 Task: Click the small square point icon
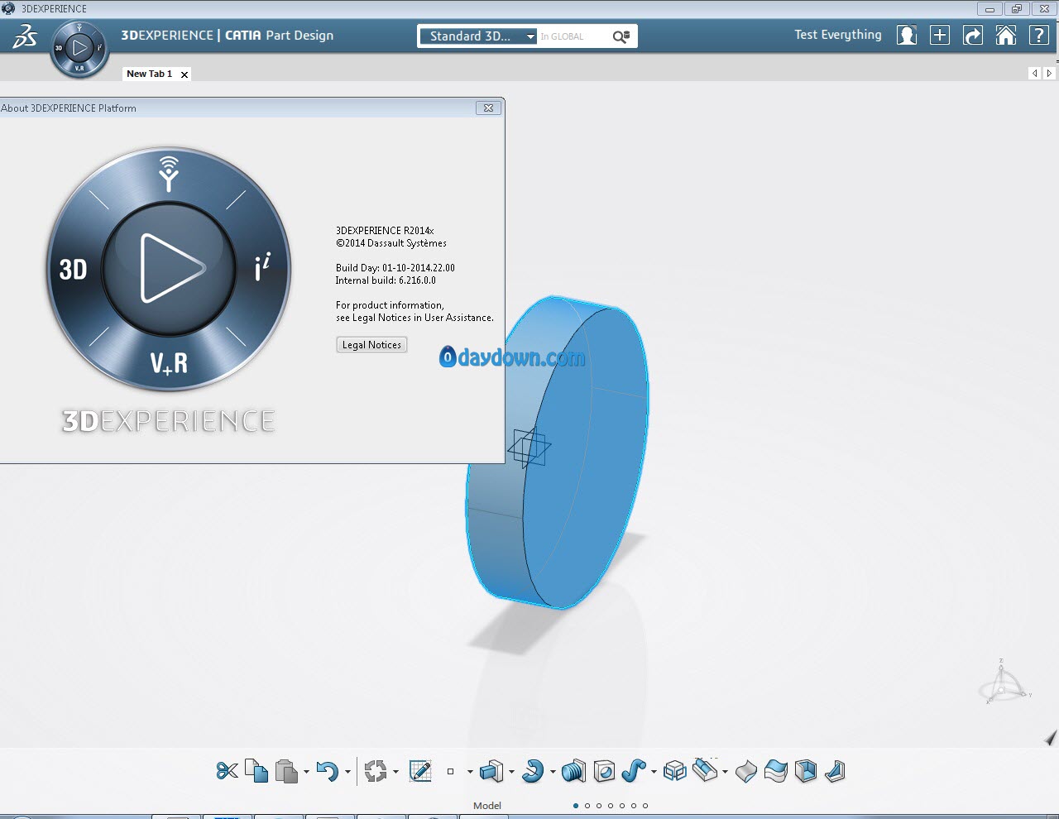(x=450, y=771)
